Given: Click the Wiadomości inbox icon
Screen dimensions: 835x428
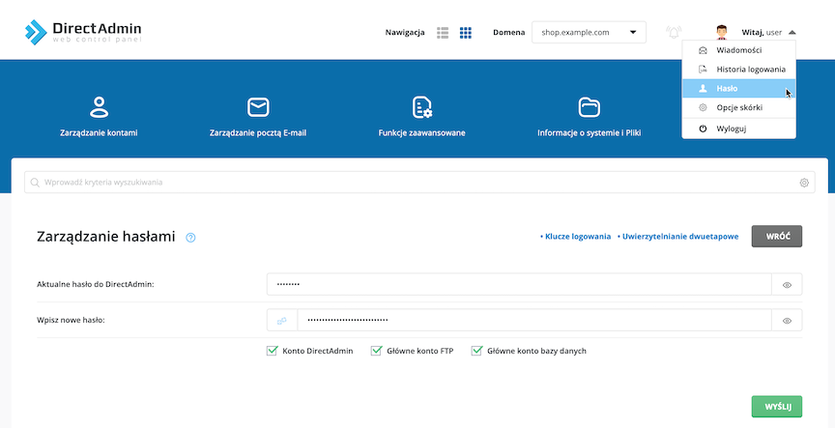Looking at the screenshot, I should point(703,50).
